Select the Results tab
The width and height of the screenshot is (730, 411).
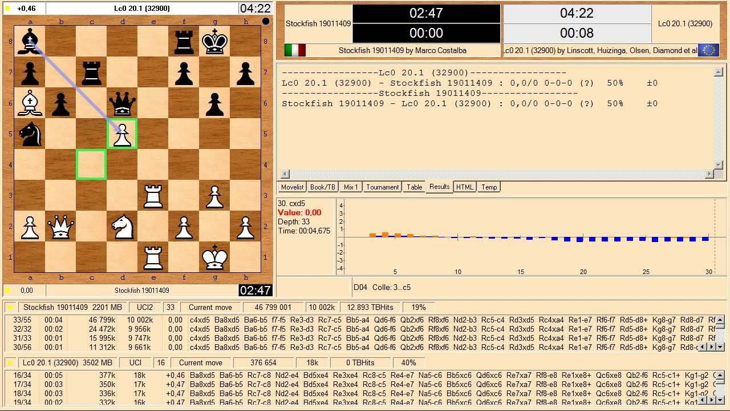(439, 187)
